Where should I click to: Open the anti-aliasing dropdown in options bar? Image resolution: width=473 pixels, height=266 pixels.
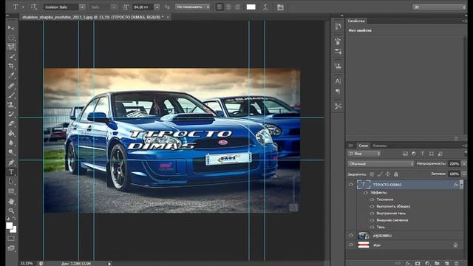click(192, 7)
